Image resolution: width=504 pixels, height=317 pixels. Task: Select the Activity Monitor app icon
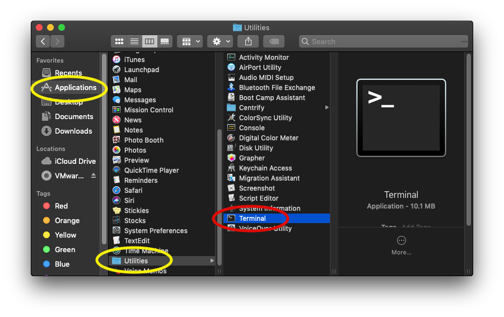coord(231,57)
